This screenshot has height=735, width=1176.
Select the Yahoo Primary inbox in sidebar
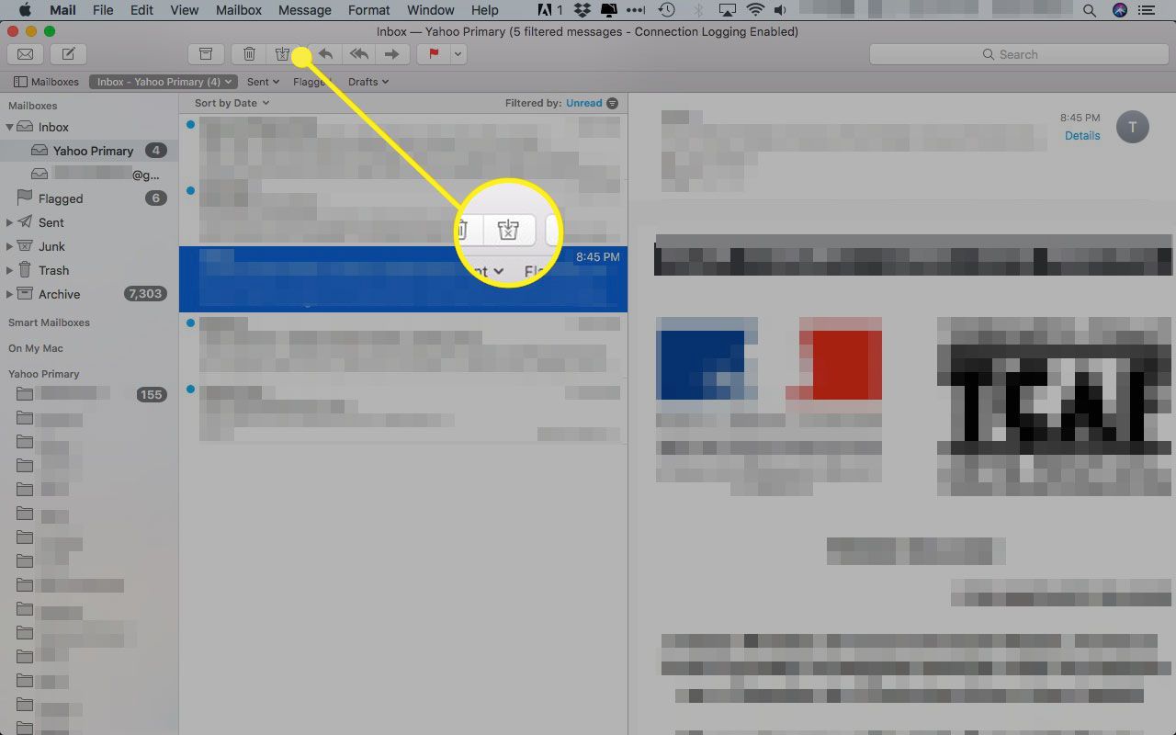(93, 151)
